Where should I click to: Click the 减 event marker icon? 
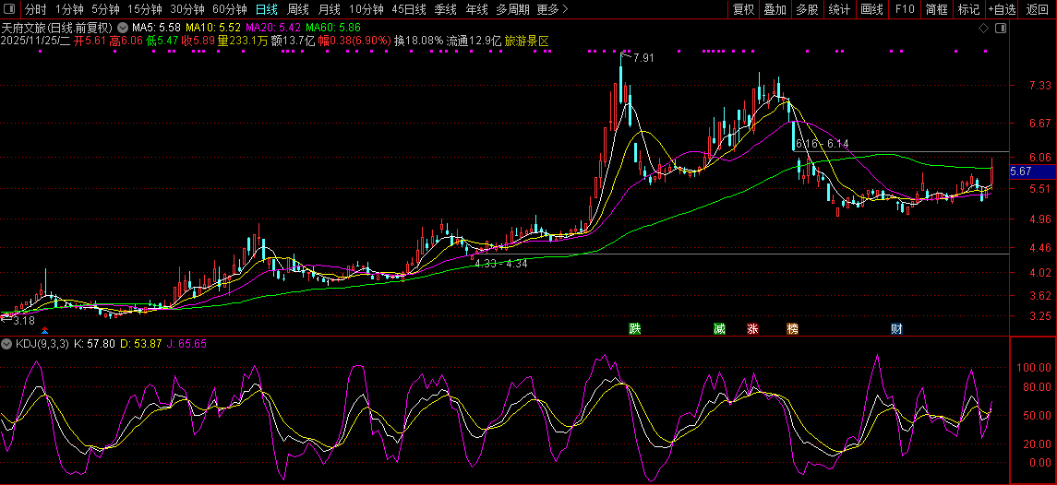coord(719,329)
